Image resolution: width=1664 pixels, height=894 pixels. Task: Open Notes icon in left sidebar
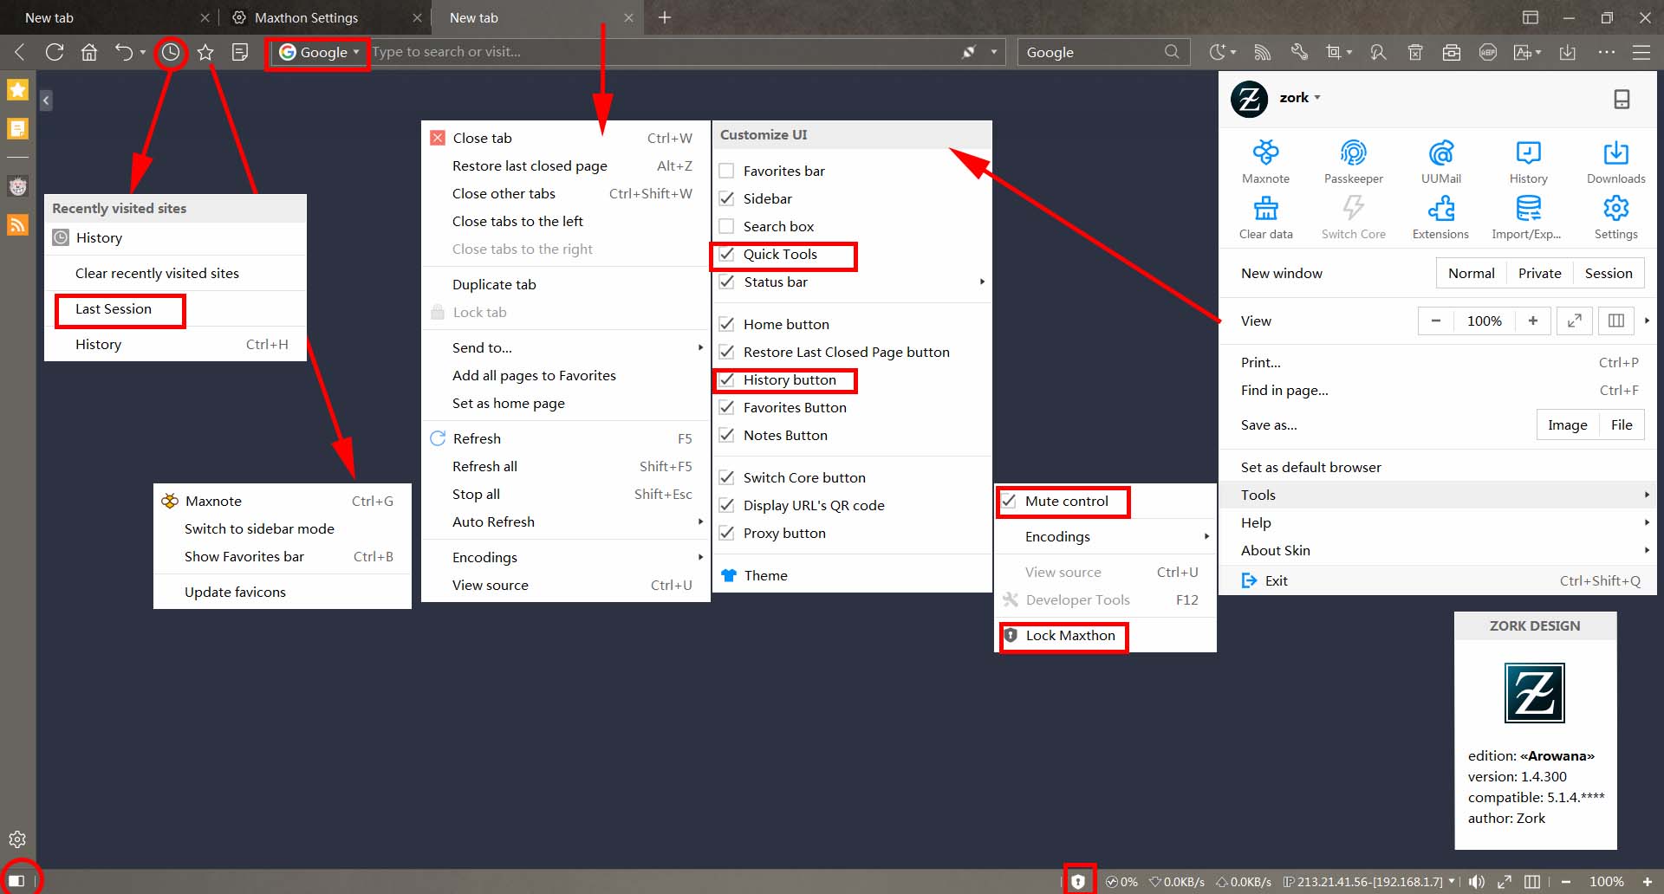point(17,129)
